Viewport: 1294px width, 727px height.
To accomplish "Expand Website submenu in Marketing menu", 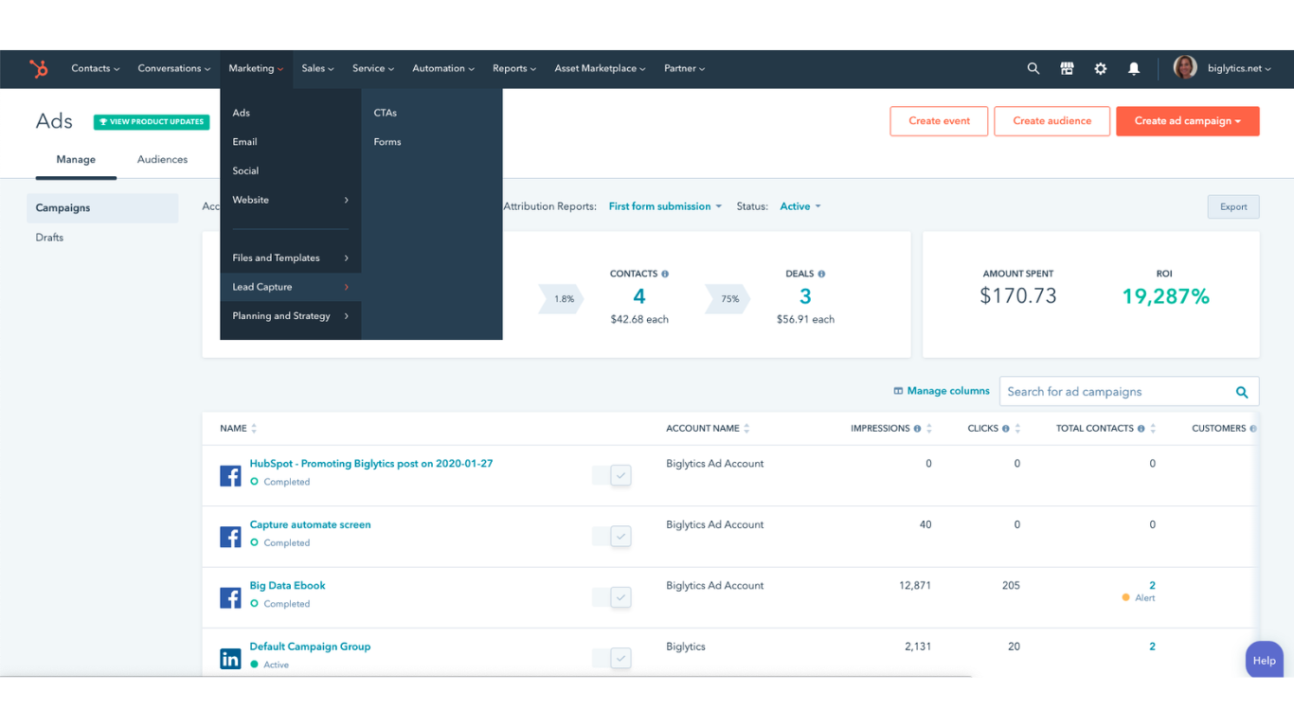I will 290,200.
